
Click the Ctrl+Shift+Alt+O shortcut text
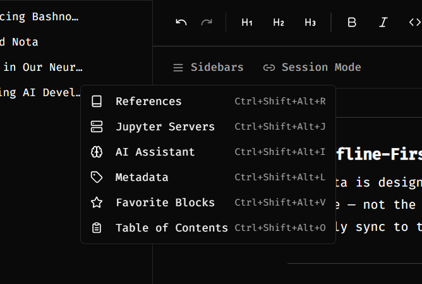(280, 228)
